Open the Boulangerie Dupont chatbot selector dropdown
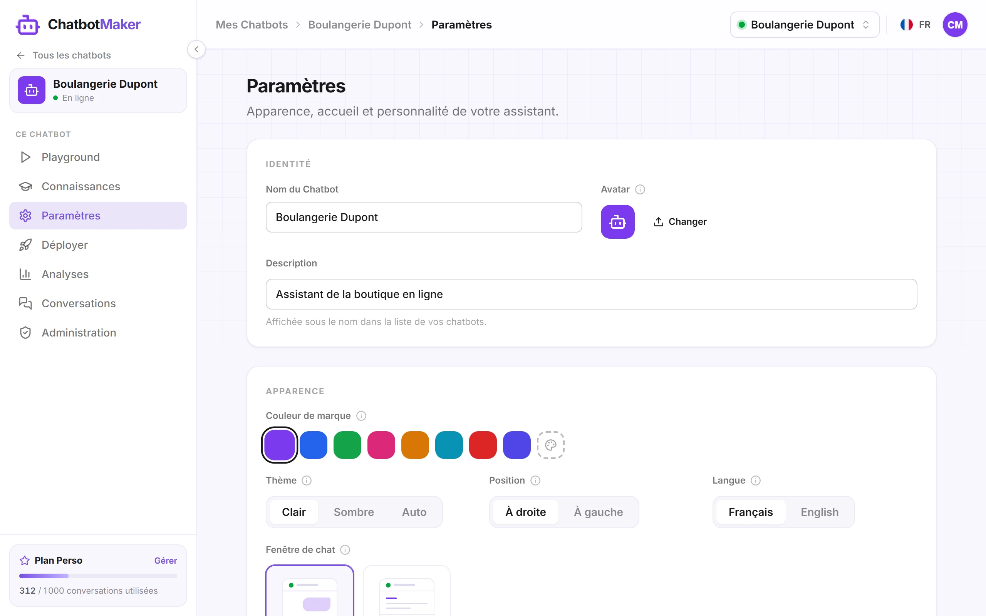The width and height of the screenshot is (986, 616). (804, 25)
